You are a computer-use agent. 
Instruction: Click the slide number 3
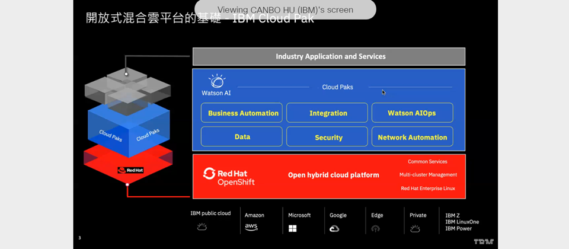(x=79, y=238)
